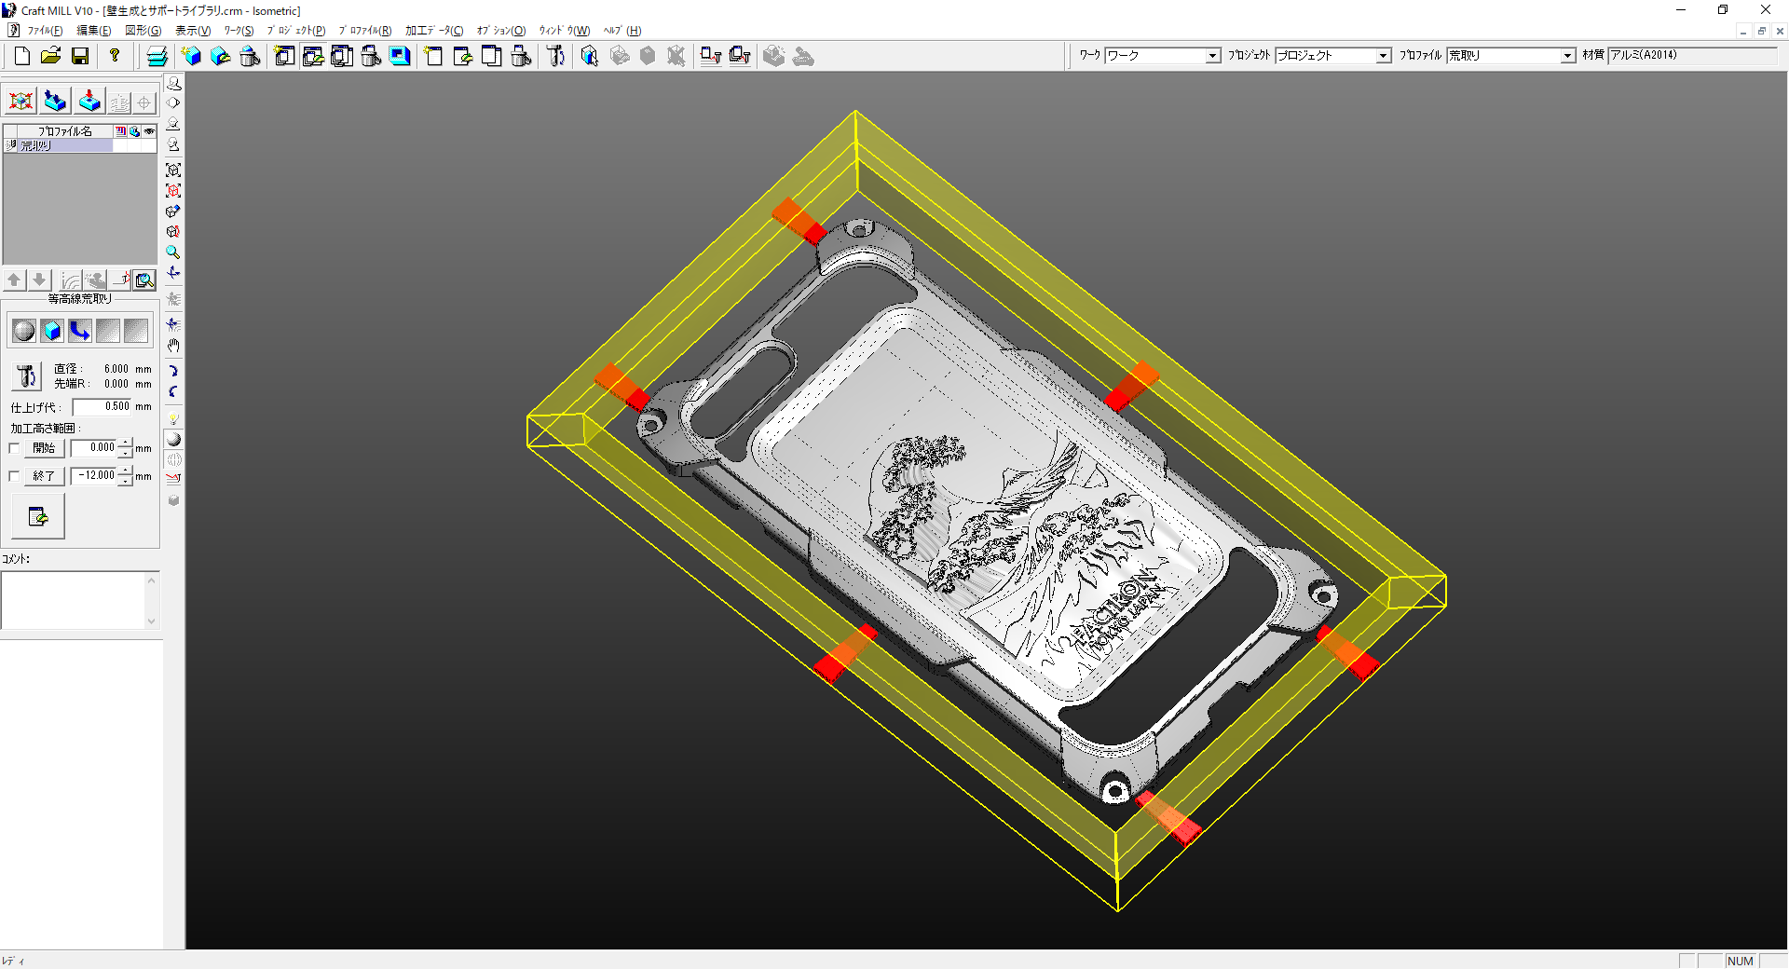Open the 編集(E) menu
Image resolution: width=1789 pixels, height=969 pixels.
point(93,31)
